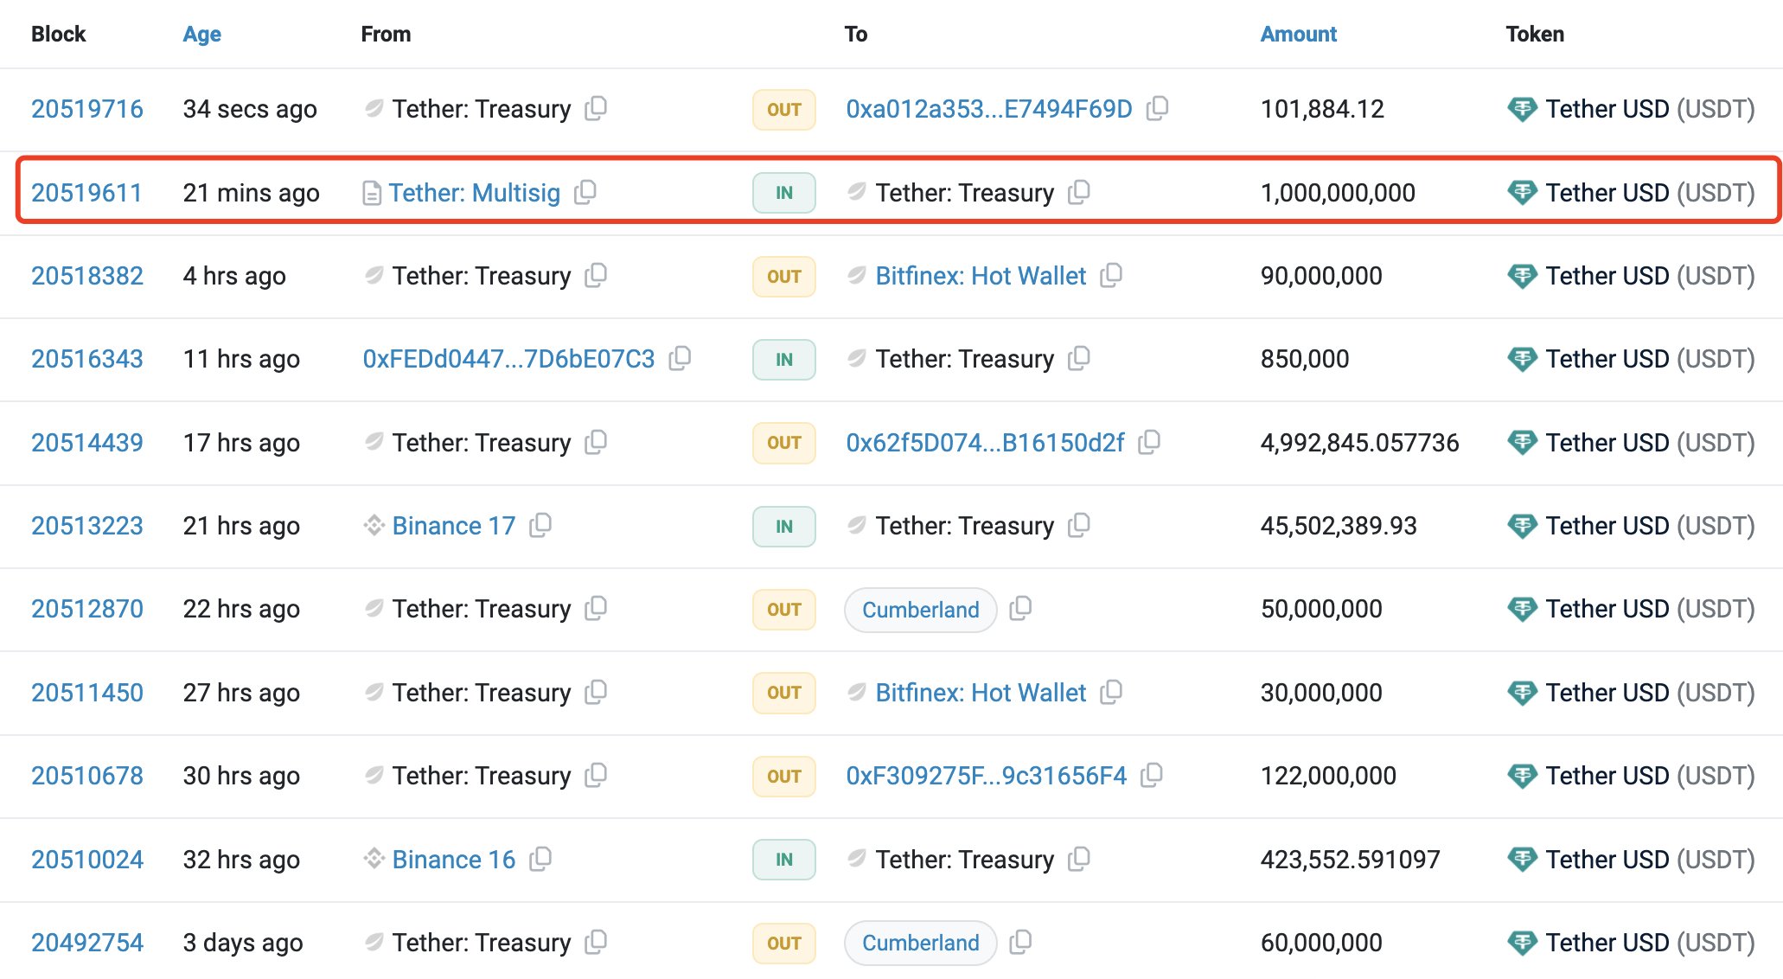Screen dimensions: 1783x979
Task: Open address 0xFEDd0447...7D6bE07C3
Action: [508, 359]
